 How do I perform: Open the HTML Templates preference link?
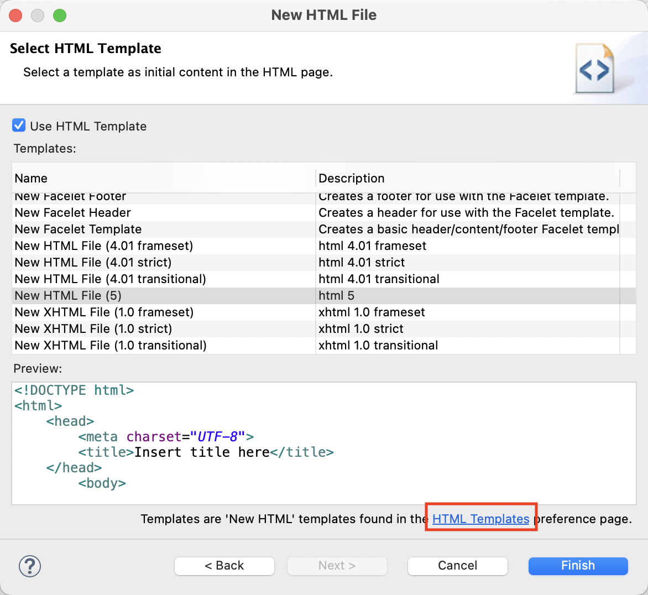[x=480, y=519]
